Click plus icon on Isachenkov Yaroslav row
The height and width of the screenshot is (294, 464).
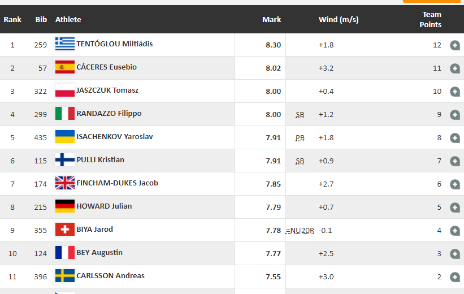455,138
